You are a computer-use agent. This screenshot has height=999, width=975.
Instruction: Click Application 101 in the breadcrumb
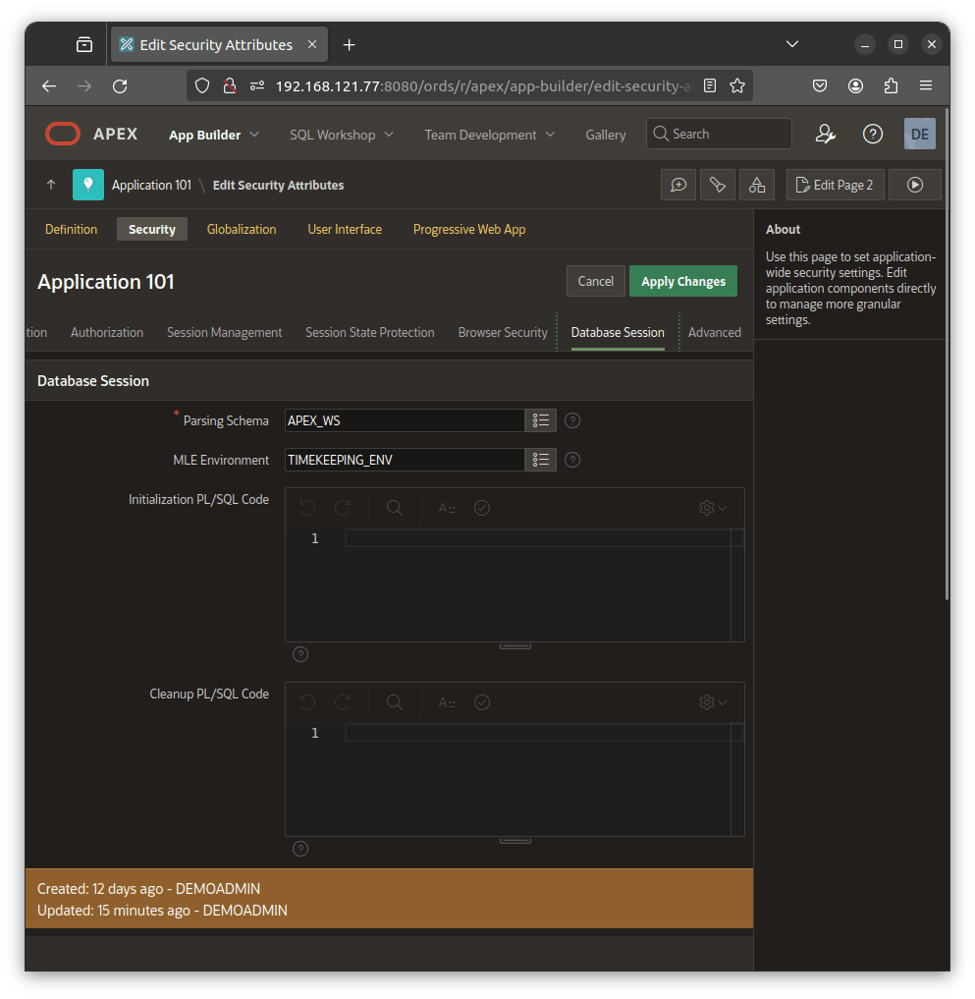[x=151, y=185]
